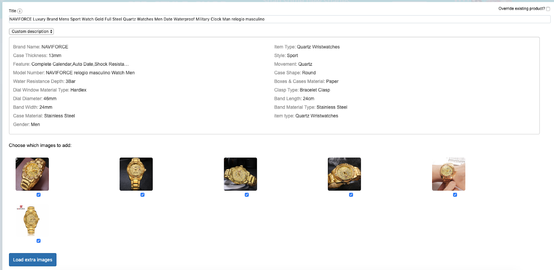Screen dimensions: 554x270
Task: Click the 'Water Resistance Depth: 3Bar' text
Action: [44, 82]
